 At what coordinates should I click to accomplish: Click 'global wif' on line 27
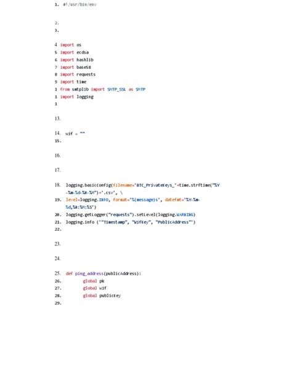(95, 288)
